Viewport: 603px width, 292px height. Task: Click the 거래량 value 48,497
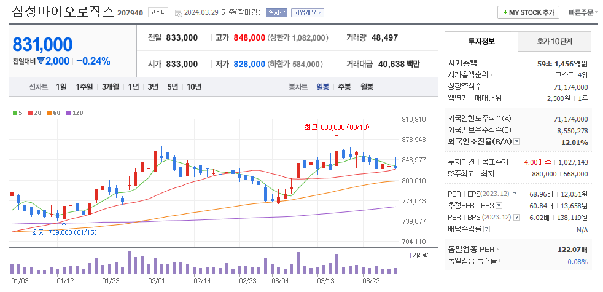pyautogui.click(x=384, y=37)
